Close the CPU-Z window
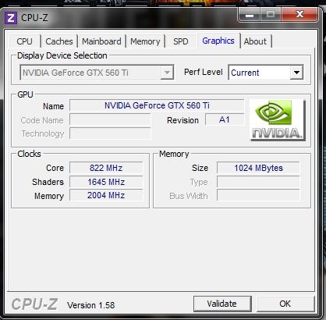This screenshot has width=326, height=320. coord(299,15)
